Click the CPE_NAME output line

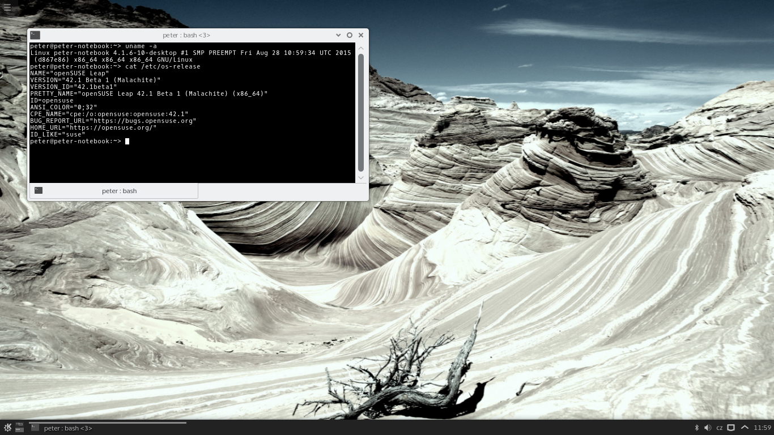(109, 114)
